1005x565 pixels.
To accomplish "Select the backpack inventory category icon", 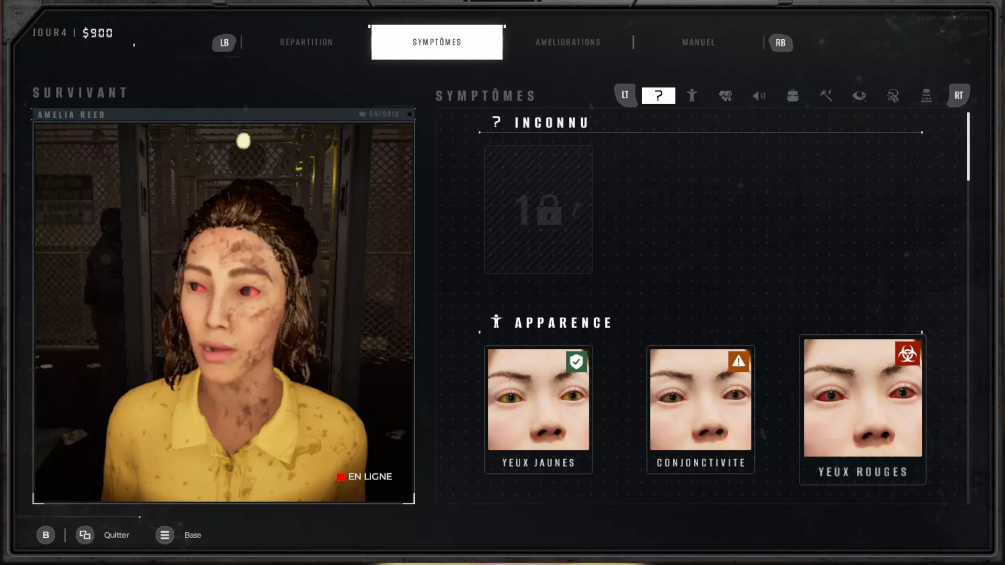I will [x=792, y=96].
